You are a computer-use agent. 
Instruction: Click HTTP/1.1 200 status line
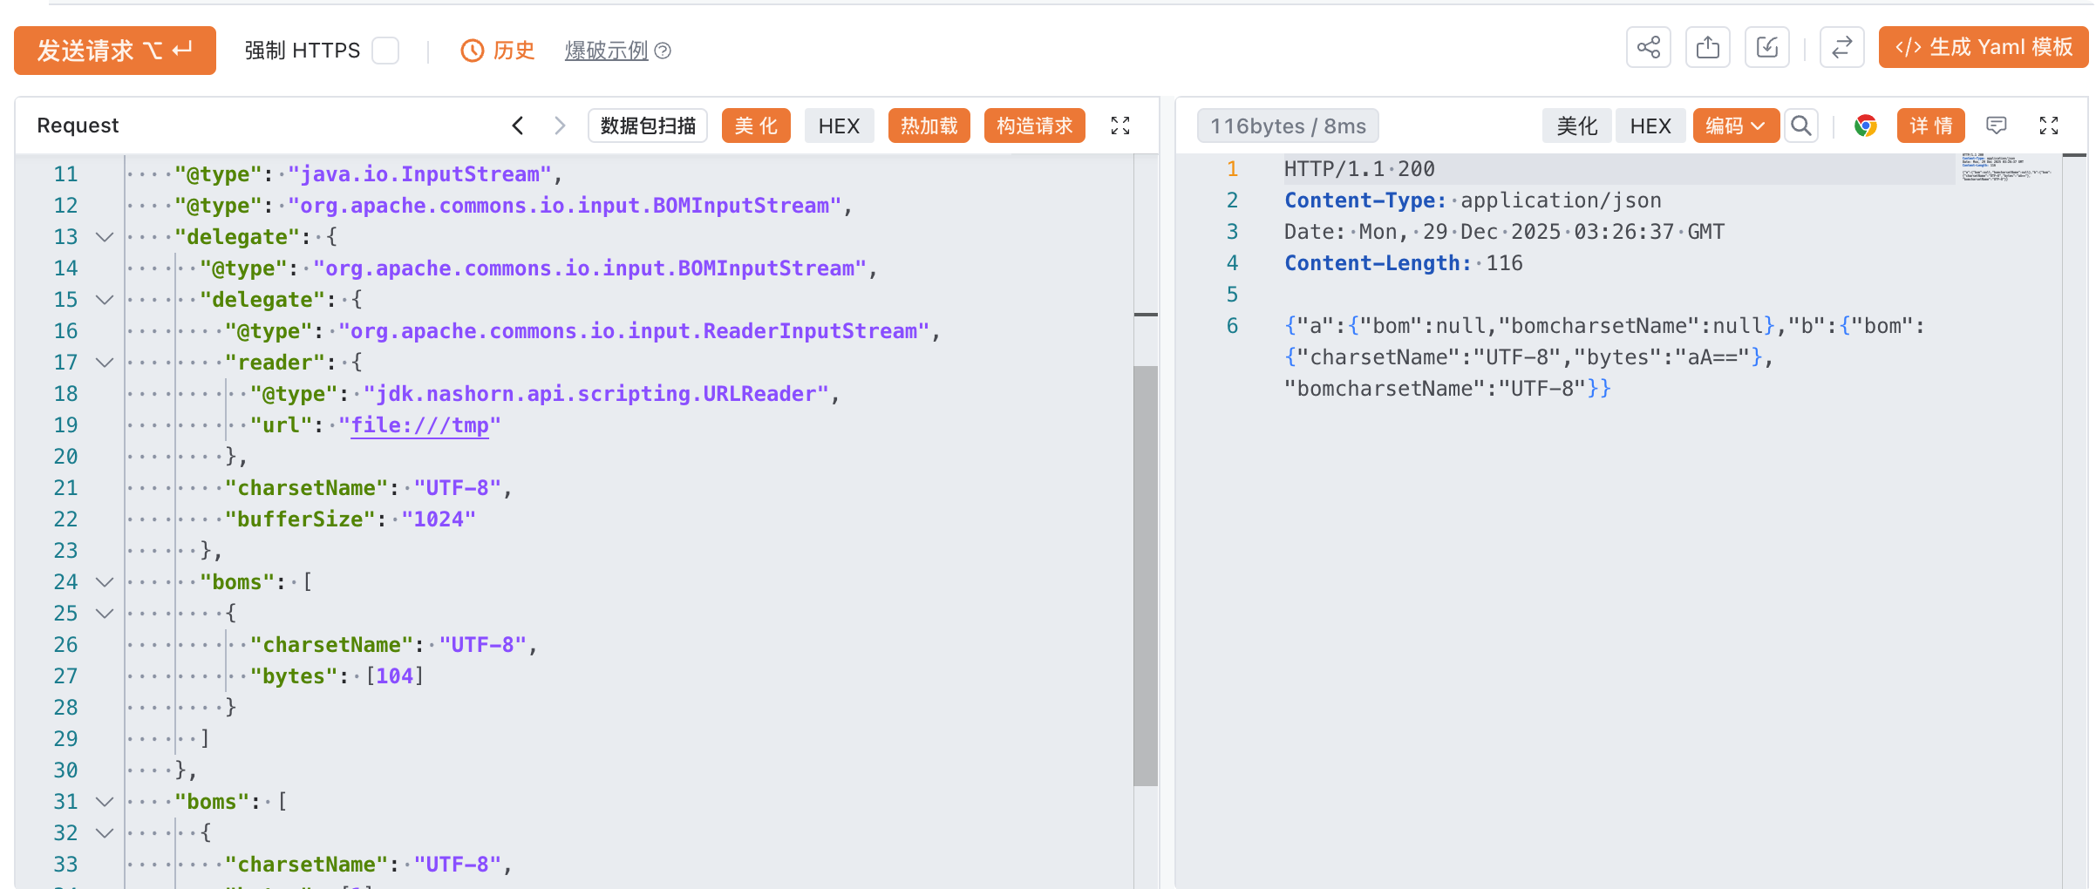click(x=1359, y=169)
